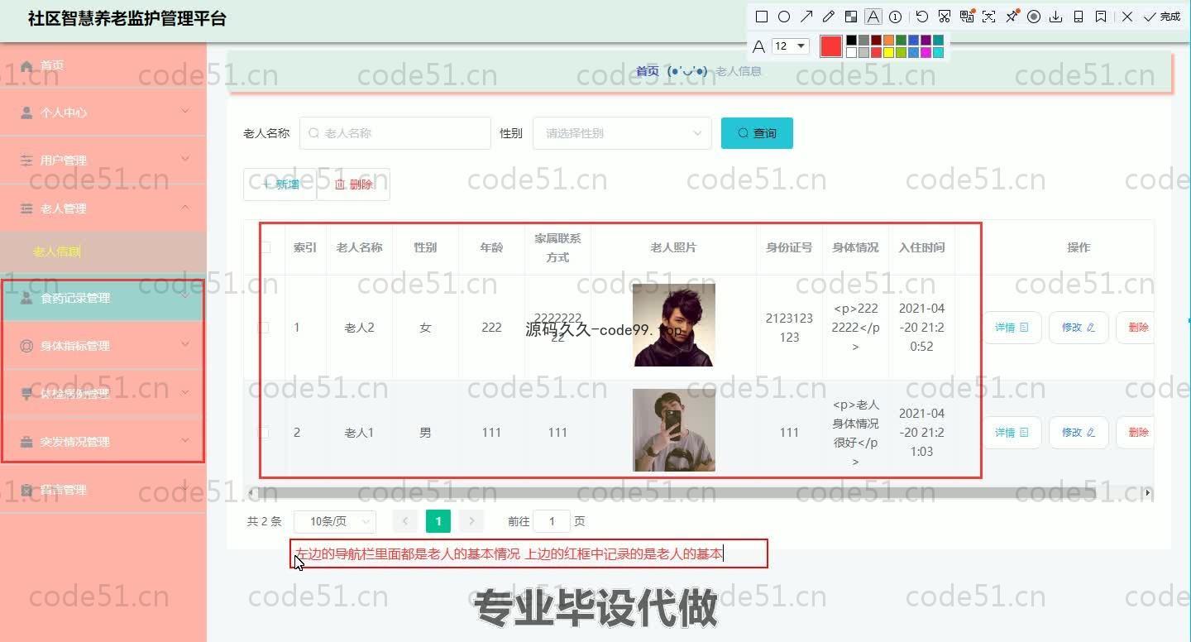Go to previous page arrow

[x=405, y=521]
